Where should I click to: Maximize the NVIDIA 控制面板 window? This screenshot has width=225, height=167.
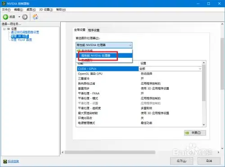coord(208,4)
